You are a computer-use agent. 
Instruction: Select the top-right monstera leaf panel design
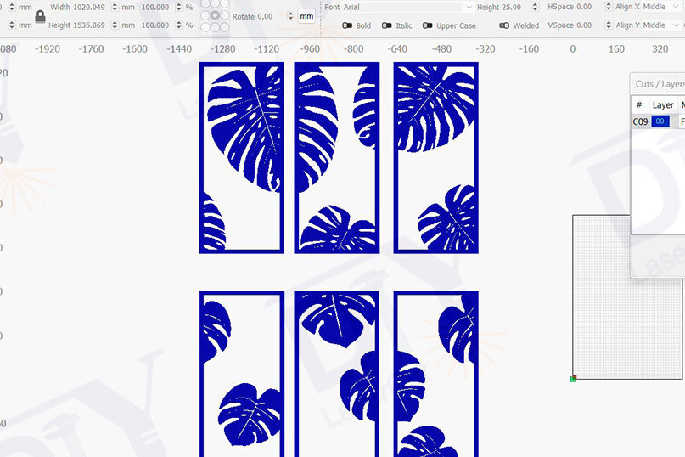436,158
